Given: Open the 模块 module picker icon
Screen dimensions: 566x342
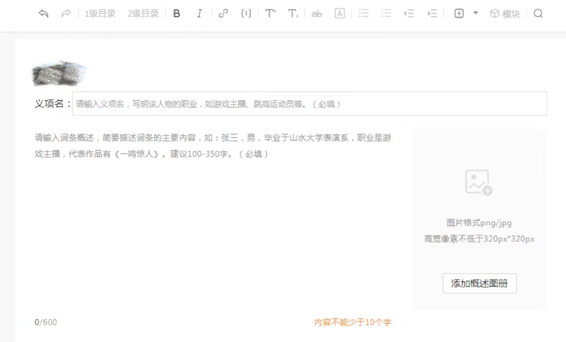Looking at the screenshot, I should coord(506,13).
